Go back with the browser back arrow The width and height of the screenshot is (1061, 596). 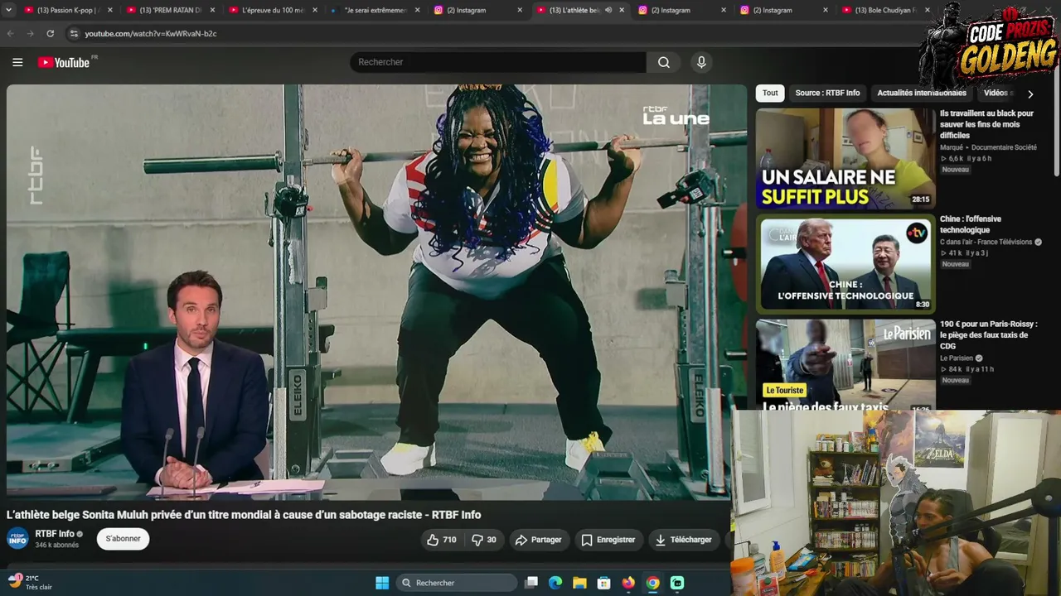click(x=10, y=34)
